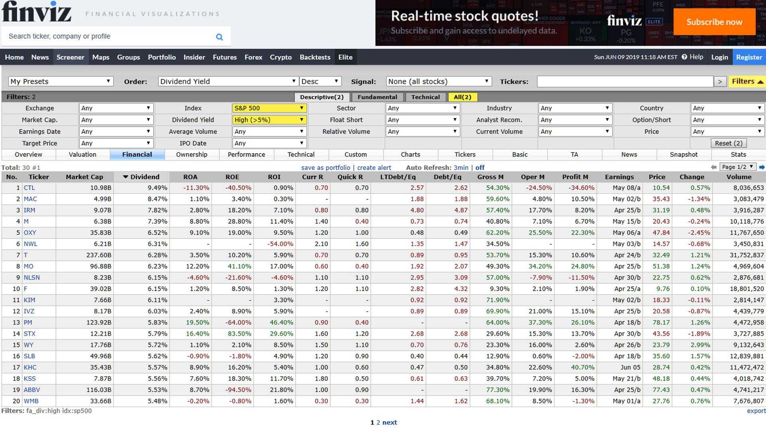Click the Reset (2) button
The height and width of the screenshot is (431, 766).
728,143
